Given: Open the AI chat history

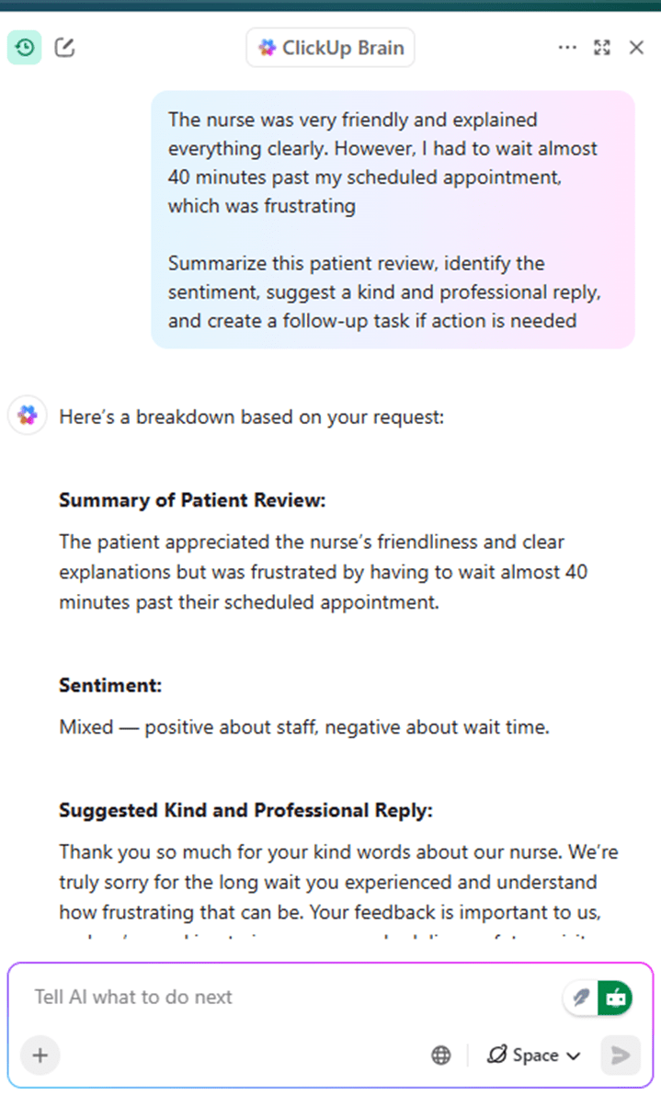Looking at the screenshot, I should [24, 47].
